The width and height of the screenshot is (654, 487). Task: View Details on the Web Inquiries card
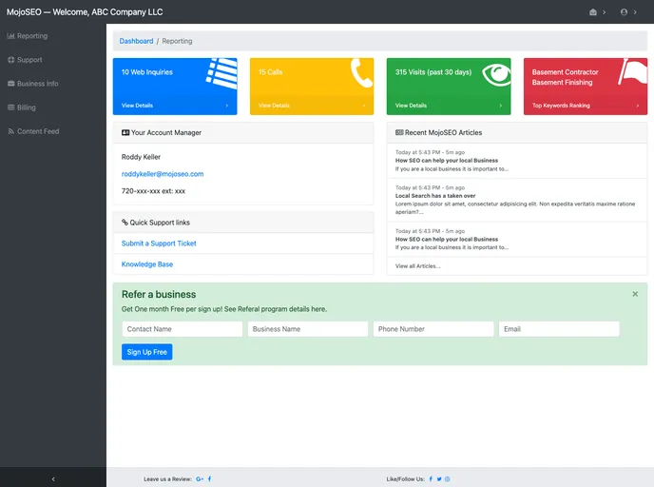(137, 106)
